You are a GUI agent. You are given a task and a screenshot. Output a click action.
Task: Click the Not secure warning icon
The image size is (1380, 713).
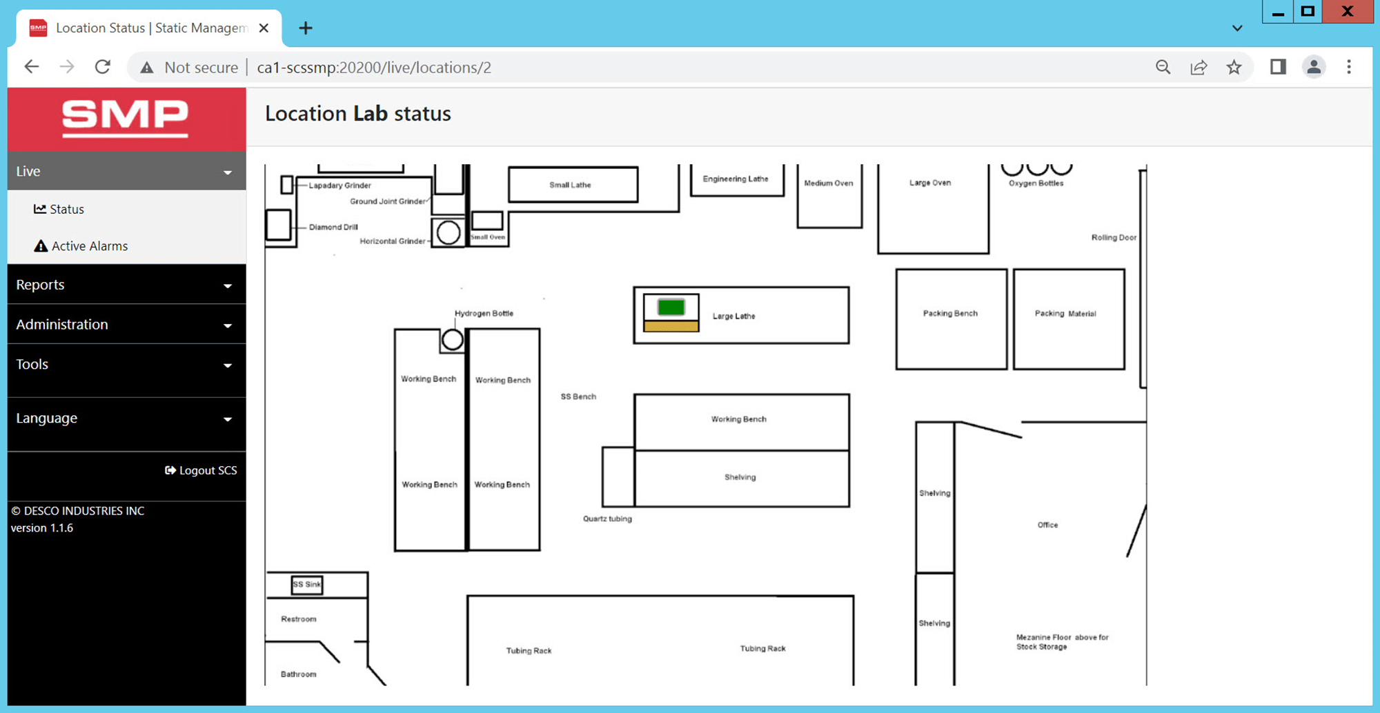coord(147,67)
